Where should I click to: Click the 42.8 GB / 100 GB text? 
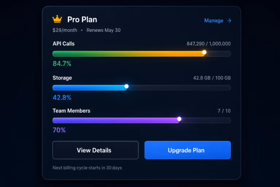(212, 78)
